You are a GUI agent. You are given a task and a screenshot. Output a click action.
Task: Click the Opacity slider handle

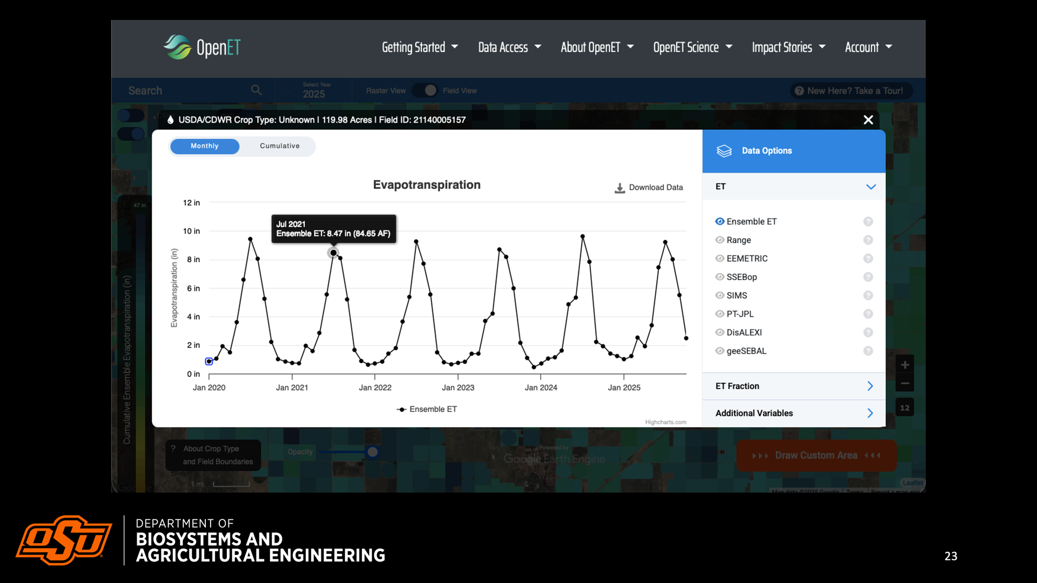pyautogui.click(x=373, y=452)
